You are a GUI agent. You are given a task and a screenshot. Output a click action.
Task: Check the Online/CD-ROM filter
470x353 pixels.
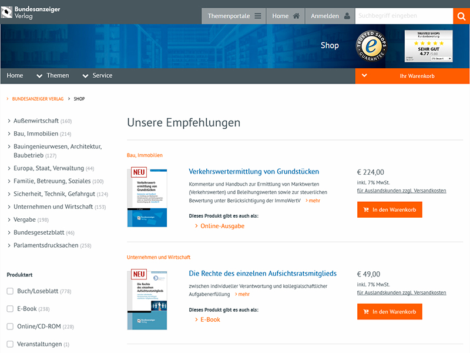click(10, 327)
